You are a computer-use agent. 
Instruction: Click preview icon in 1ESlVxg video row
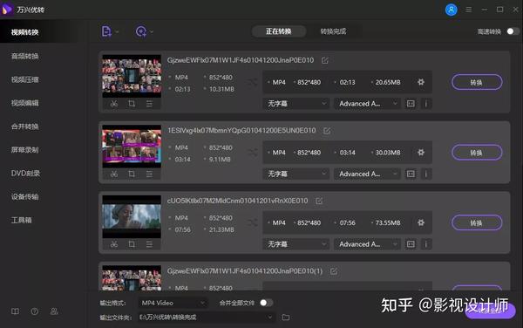click(x=411, y=174)
